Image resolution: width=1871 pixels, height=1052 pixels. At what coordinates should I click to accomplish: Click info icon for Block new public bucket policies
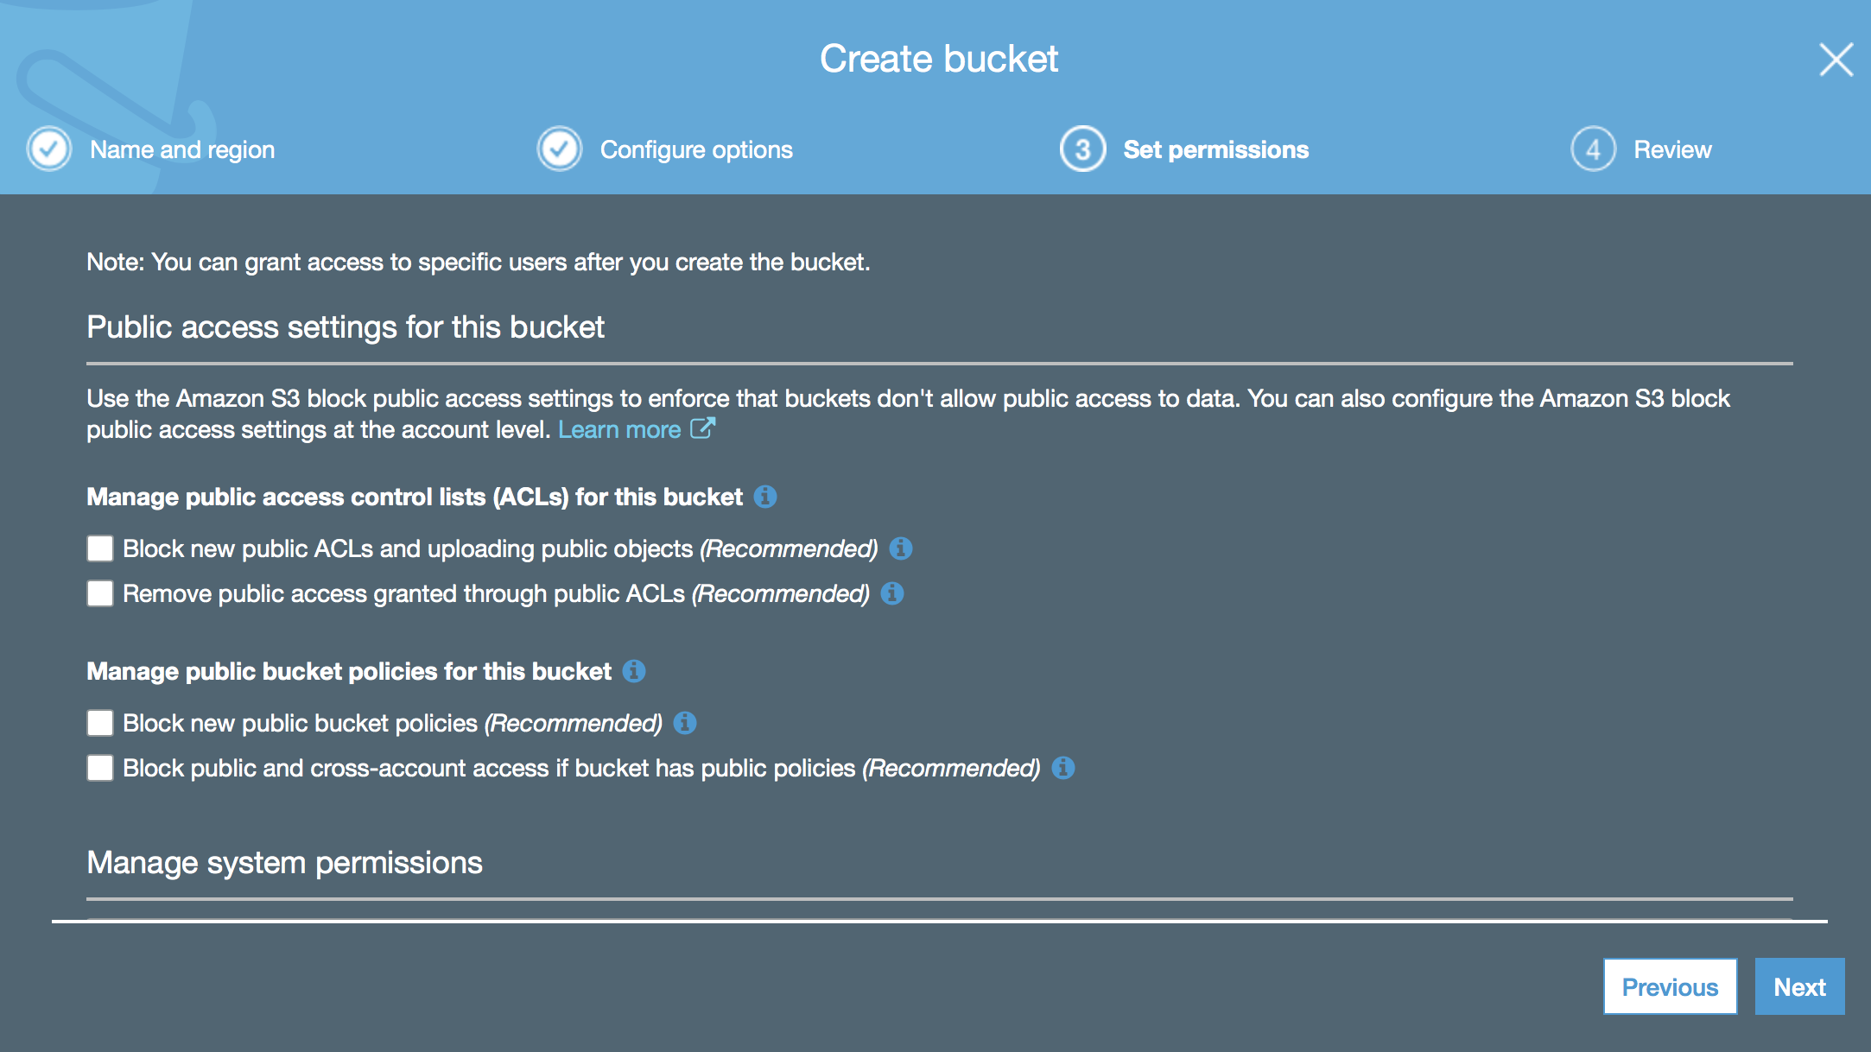coord(685,723)
